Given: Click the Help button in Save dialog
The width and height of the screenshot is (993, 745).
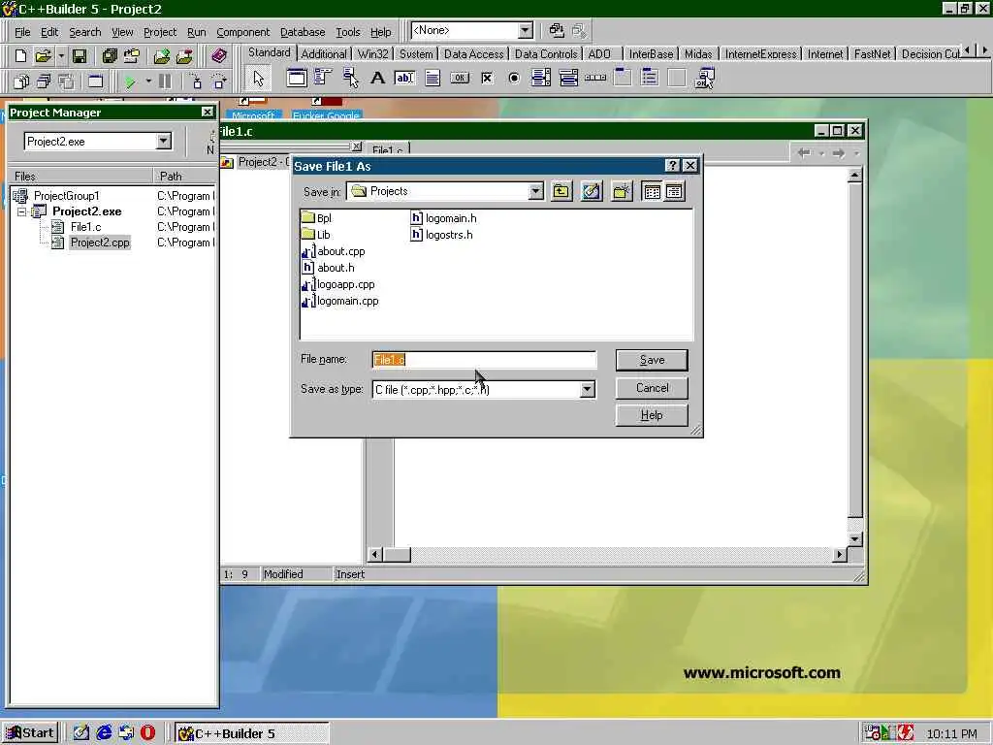Looking at the screenshot, I should (x=652, y=415).
